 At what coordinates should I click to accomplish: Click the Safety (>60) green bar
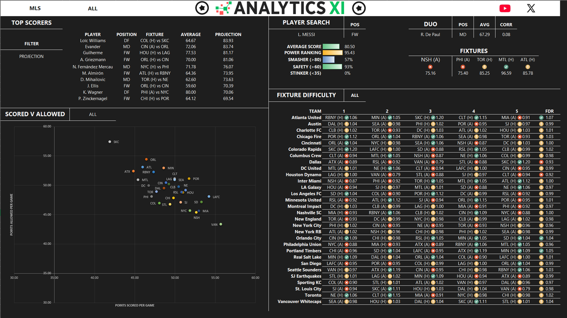coord(332,67)
